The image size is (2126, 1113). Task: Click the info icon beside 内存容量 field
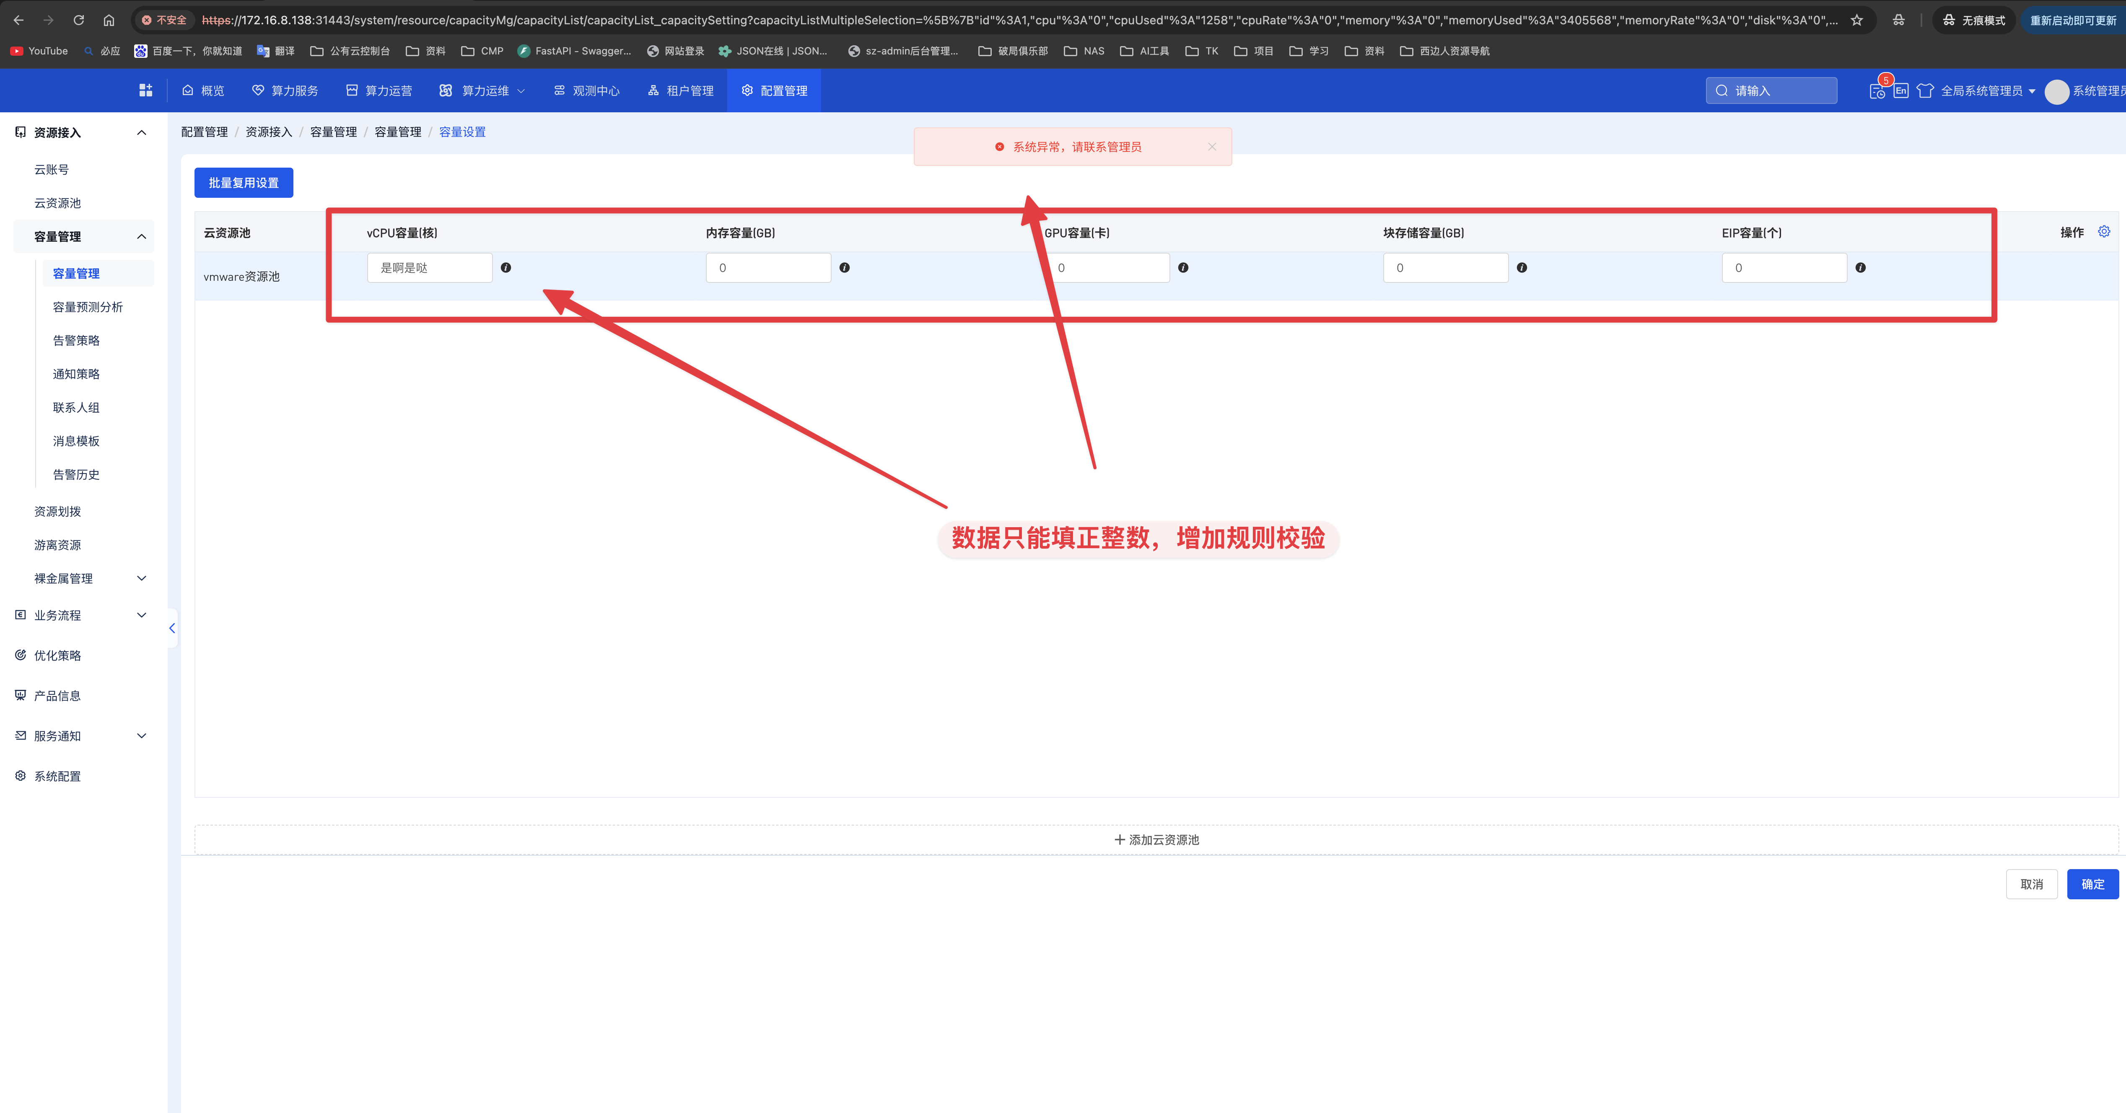(844, 267)
